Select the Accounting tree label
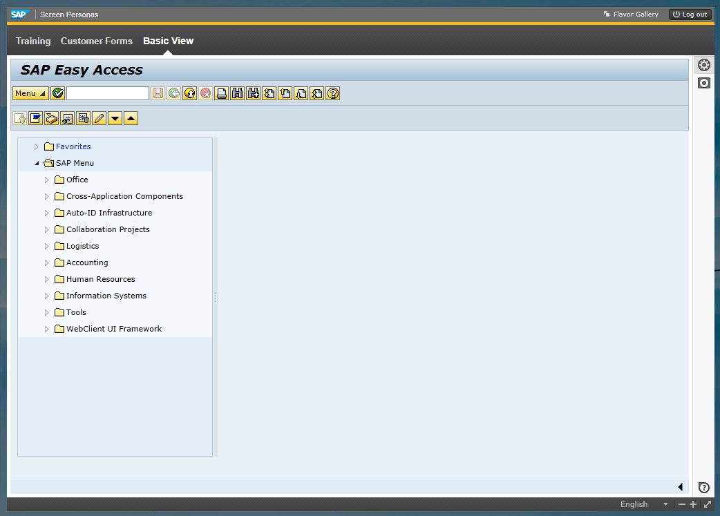This screenshot has height=516, width=720. pyautogui.click(x=87, y=262)
